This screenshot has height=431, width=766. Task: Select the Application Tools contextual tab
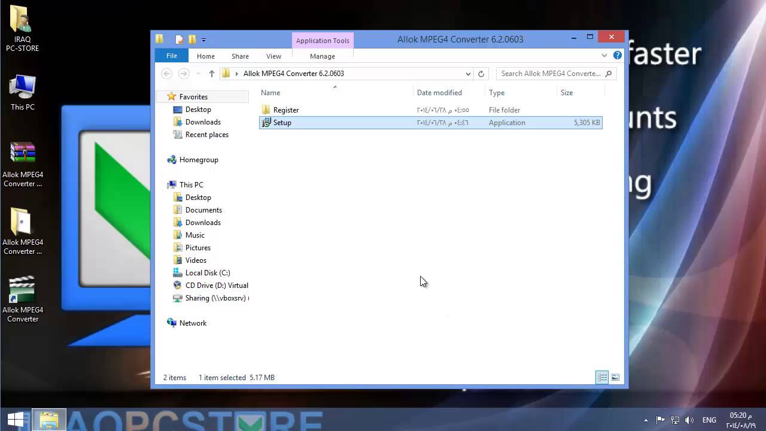coord(323,41)
